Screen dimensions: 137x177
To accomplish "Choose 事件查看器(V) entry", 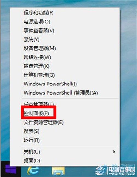I will (39, 31).
